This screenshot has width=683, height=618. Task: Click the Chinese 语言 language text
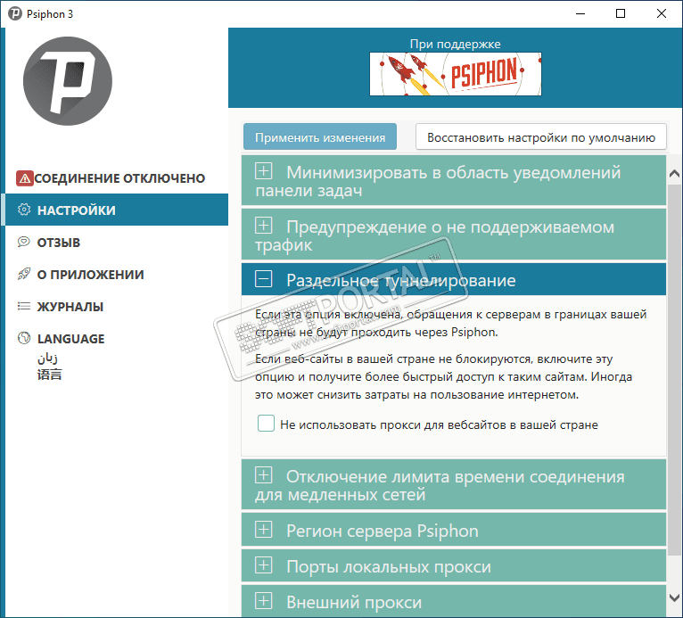coord(50,375)
